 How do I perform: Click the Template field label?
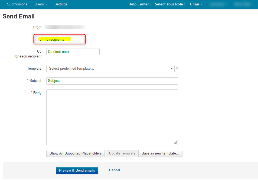[x=34, y=68]
